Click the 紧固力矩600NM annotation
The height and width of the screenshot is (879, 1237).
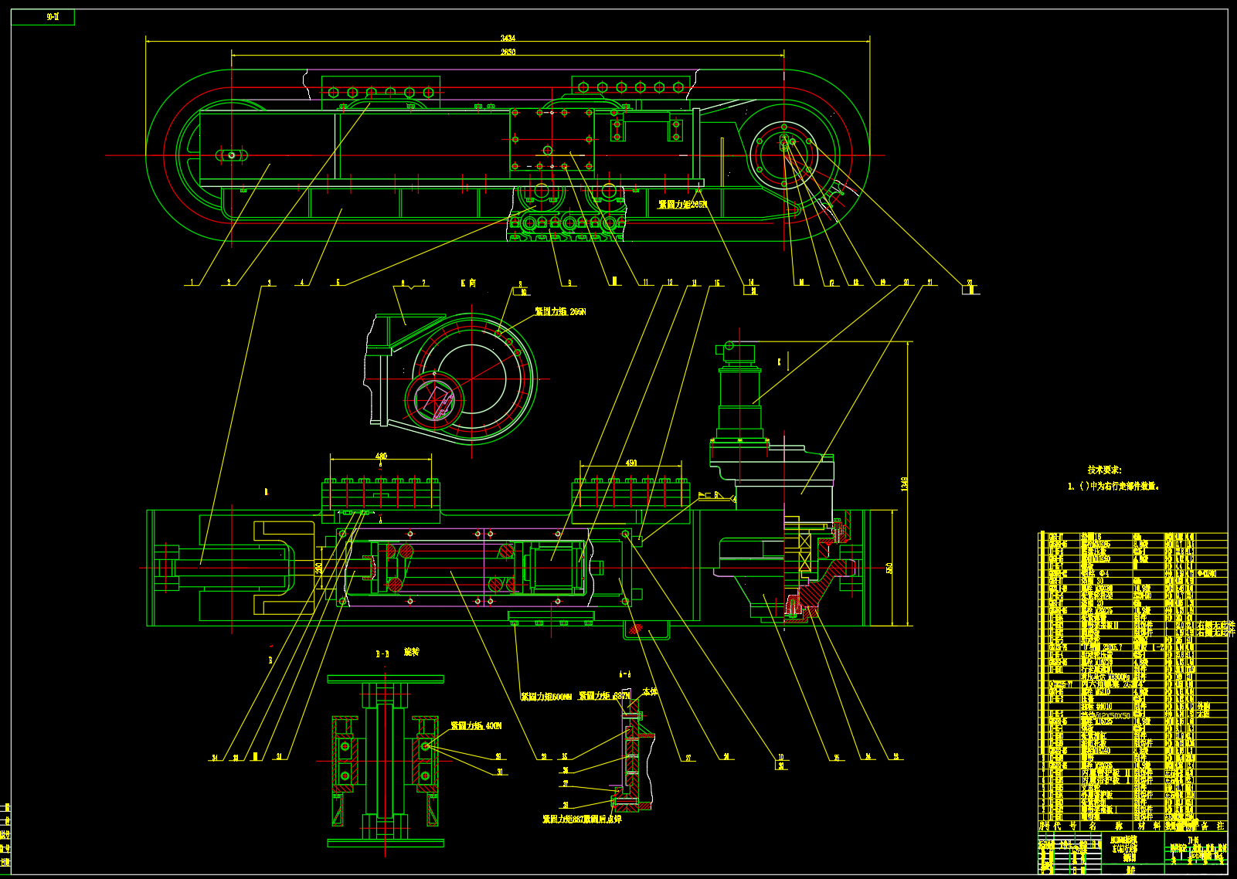coord(545,697)
